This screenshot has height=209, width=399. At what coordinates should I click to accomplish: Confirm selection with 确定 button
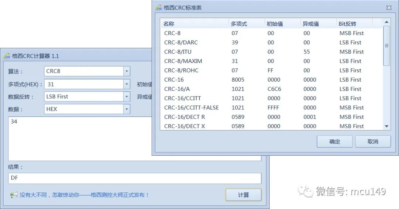(x=335, y=141)
